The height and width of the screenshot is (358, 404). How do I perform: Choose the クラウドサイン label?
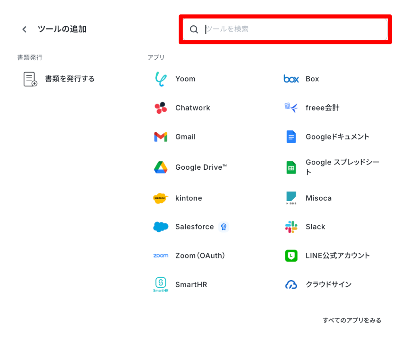pyautogui.click(x=329, y=284)
